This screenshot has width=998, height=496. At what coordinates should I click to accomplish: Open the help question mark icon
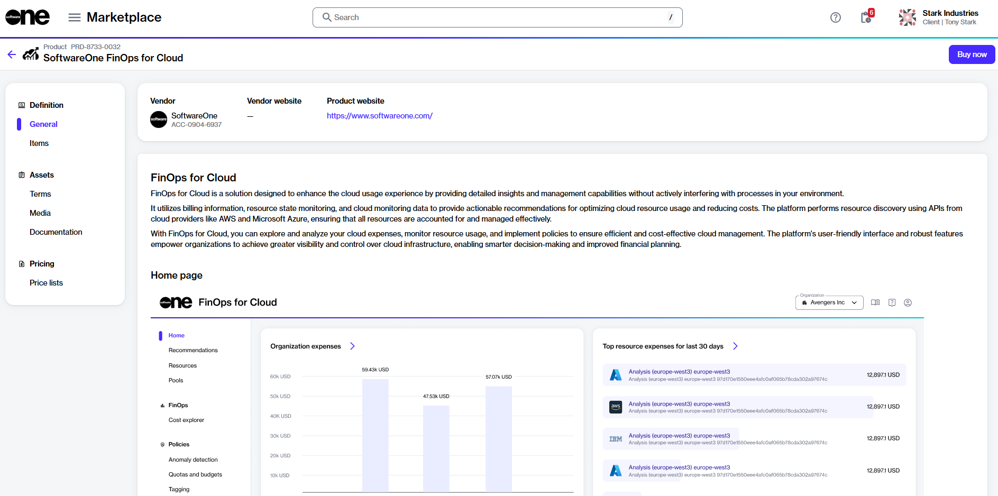pos(835,17)
